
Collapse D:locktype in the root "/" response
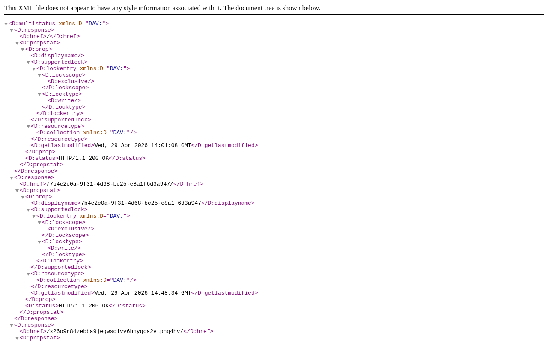[39, 94]
